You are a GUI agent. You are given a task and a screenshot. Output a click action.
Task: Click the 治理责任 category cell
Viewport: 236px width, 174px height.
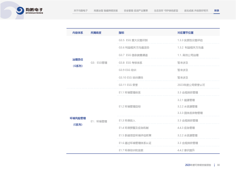[78, 60]
